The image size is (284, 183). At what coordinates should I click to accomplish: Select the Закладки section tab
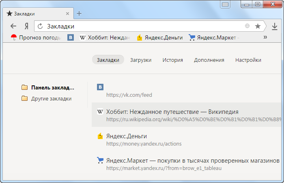(108, 60)
